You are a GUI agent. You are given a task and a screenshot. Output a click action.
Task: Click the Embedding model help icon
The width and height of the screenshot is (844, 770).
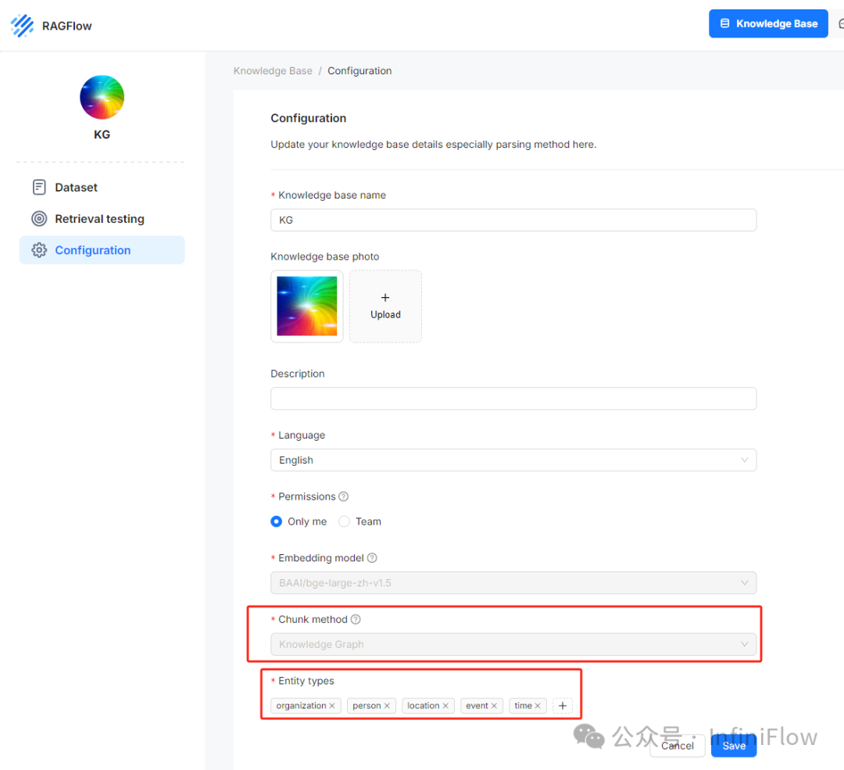pyautogui.click(x=372, y=558)
